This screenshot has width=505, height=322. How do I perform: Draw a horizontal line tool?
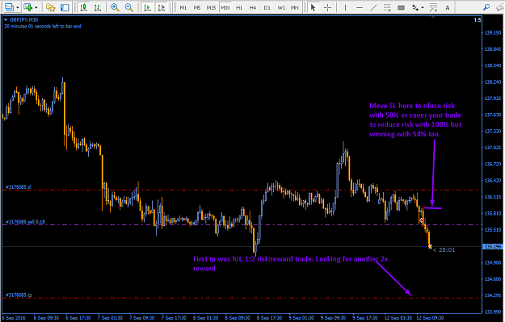tap(360, 7)
